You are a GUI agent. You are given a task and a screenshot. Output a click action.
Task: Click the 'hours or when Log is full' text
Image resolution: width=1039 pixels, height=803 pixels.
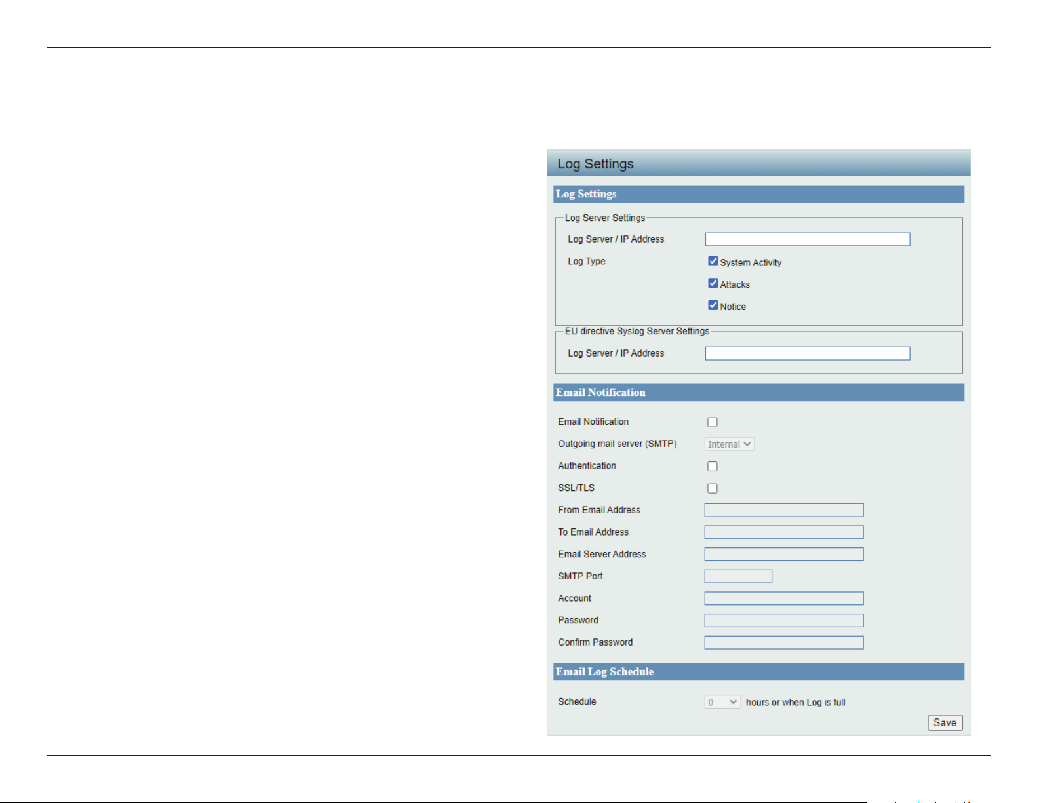tap(796, 702)
